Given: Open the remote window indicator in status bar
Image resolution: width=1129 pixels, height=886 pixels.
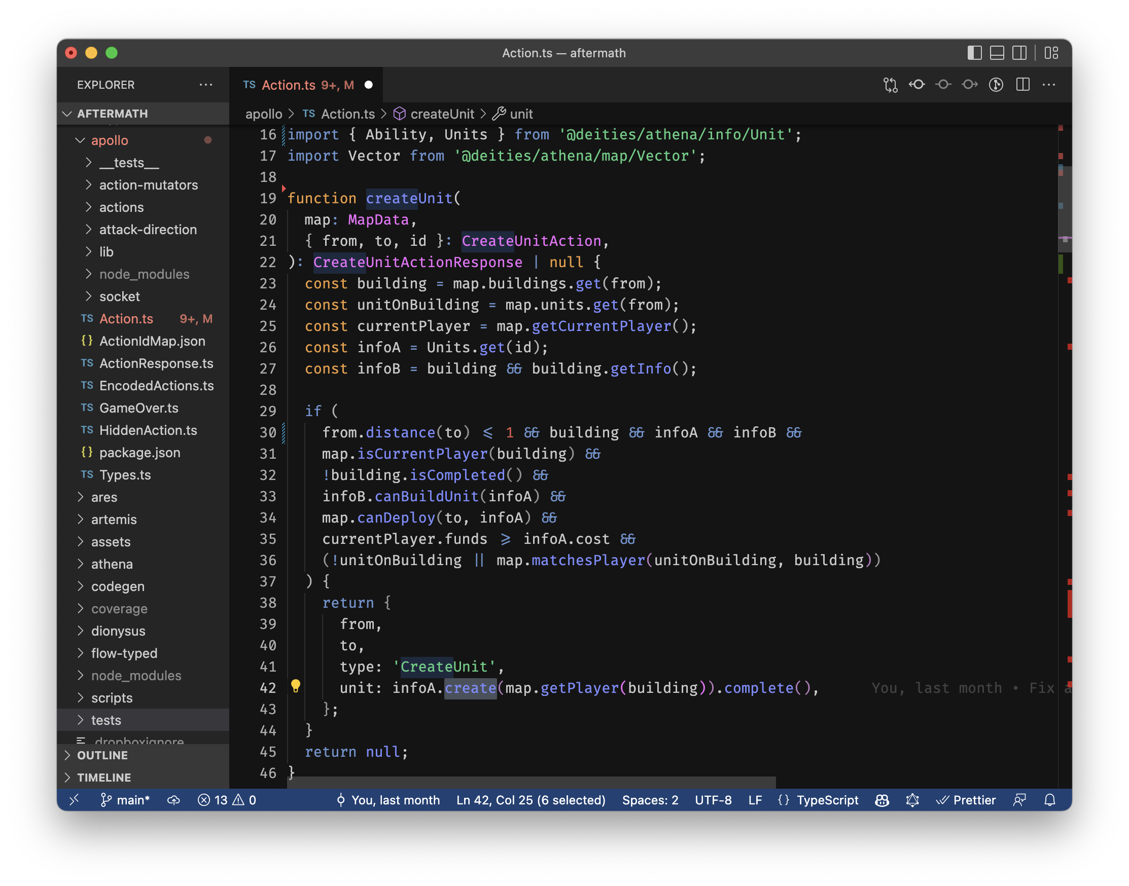Looking at the screenshot, I should click(74, 800).
